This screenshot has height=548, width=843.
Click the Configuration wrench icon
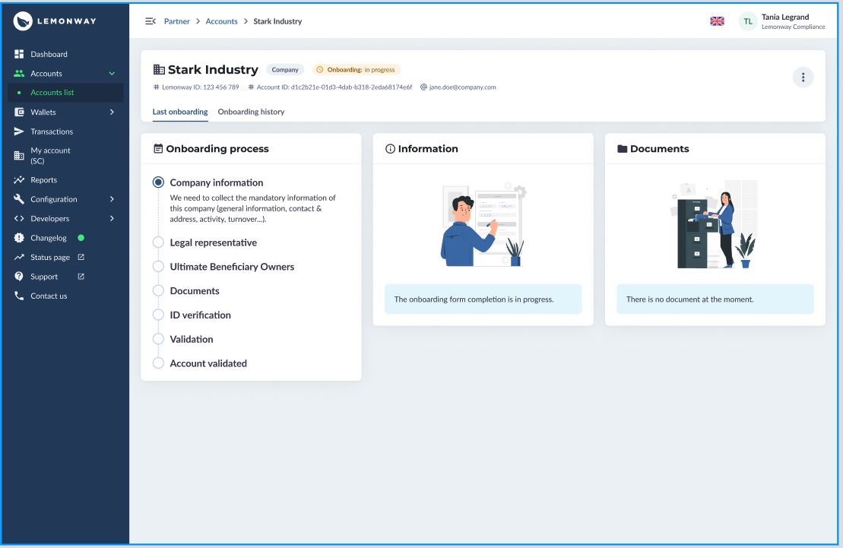(x=19, y=199)
